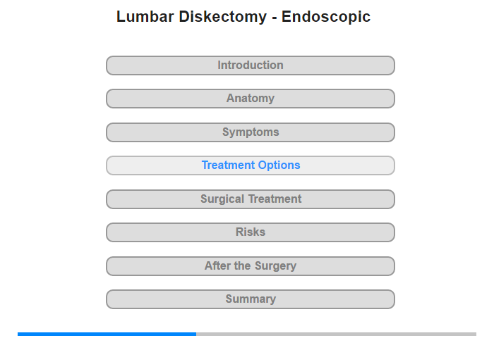Click where progress bar turns from blue to gray
Viewport: 494px width, 338px height.
(196, 334)
